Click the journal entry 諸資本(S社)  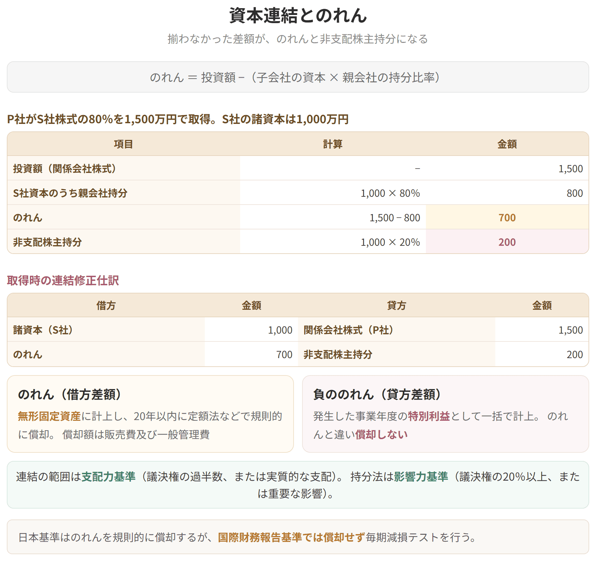[x=43, y=330]
